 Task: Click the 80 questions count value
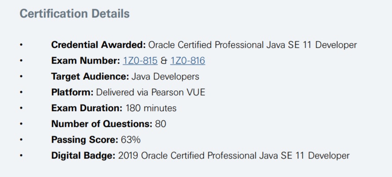[x=160, y=124]
